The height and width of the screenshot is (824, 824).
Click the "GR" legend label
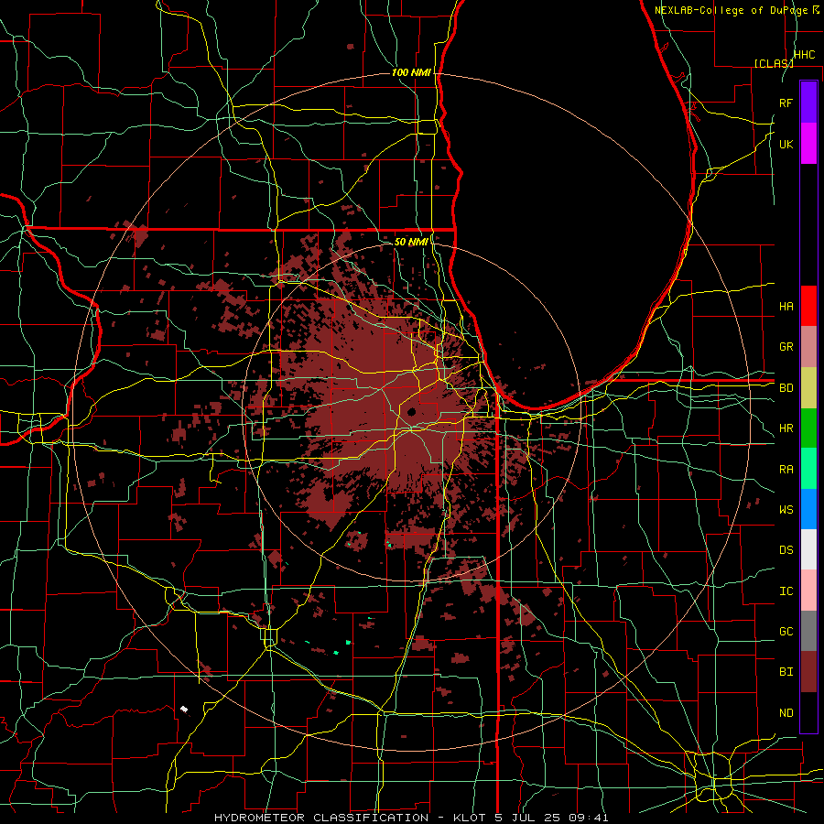point(786,347)
